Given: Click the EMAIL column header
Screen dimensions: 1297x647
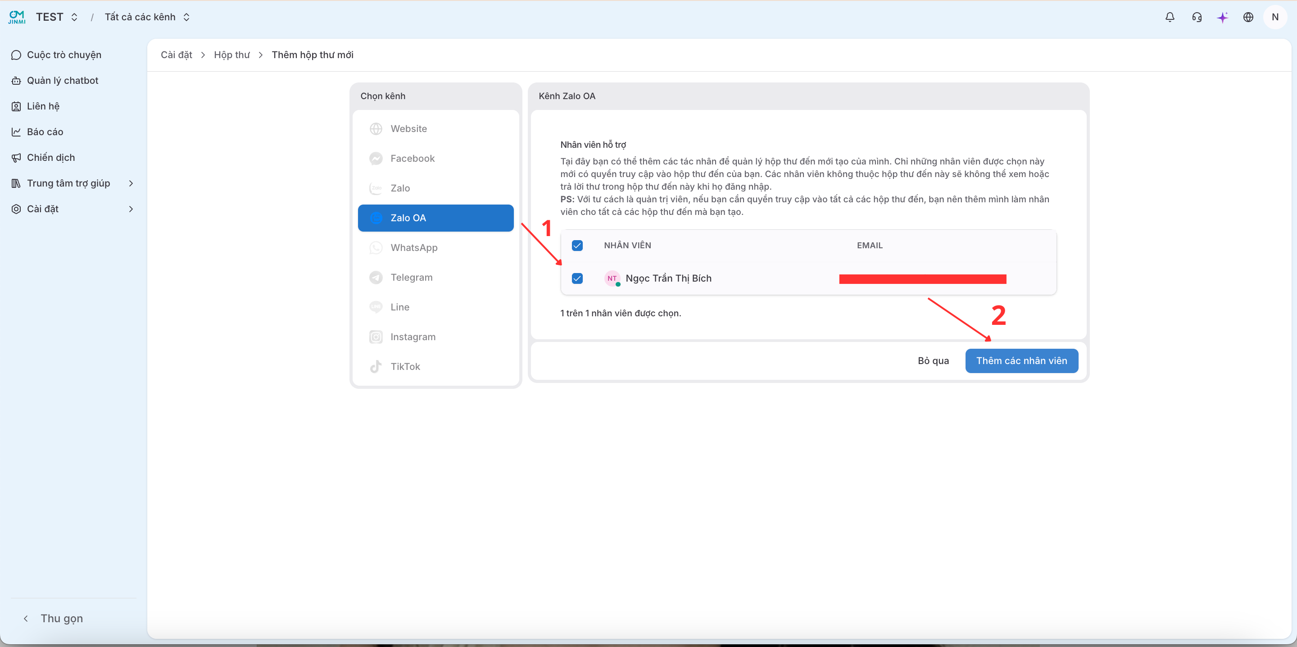Looking at the screenshot, I should 870,246.
